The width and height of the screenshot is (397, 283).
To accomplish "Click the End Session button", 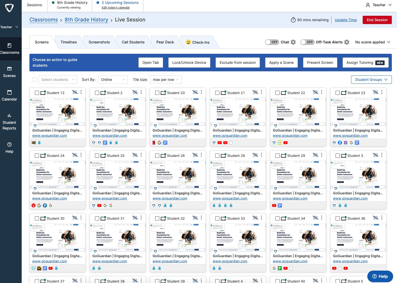I will (x=377, y=20).
